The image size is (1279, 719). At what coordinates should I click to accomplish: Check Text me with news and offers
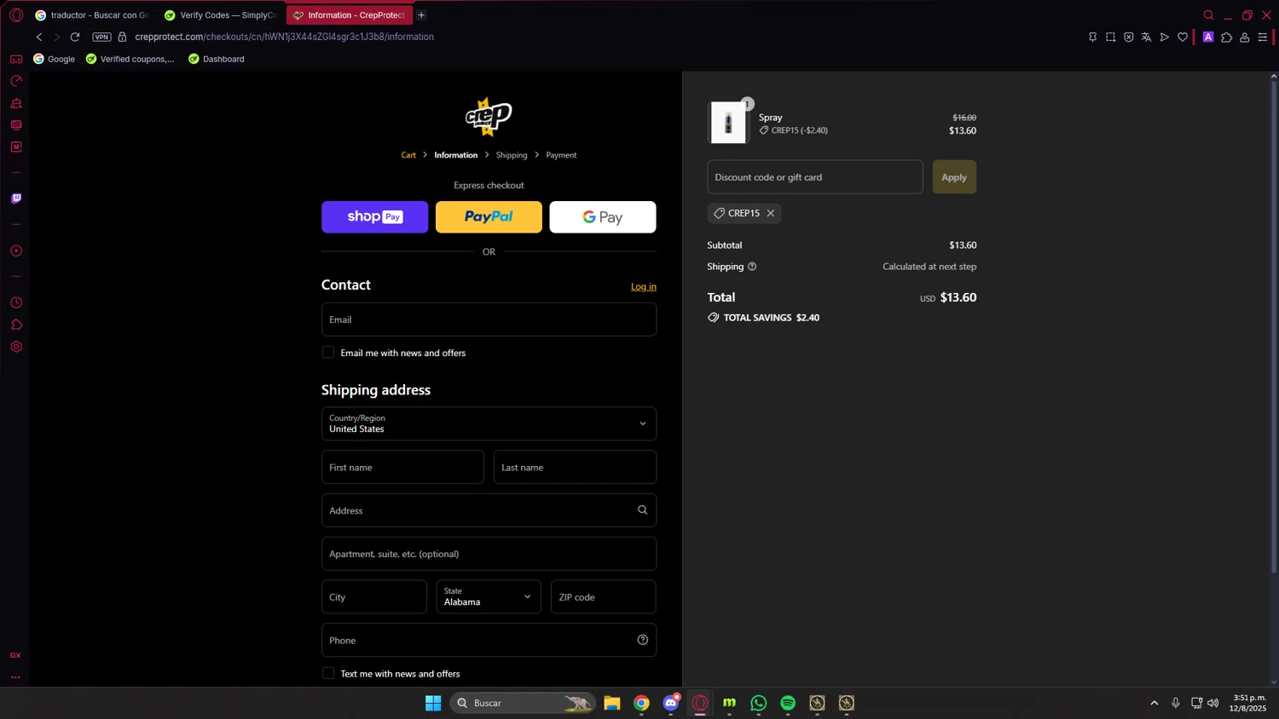tap(328, 674)
